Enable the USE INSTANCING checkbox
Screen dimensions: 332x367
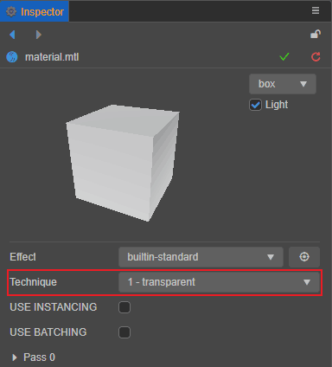pos(124,307)
